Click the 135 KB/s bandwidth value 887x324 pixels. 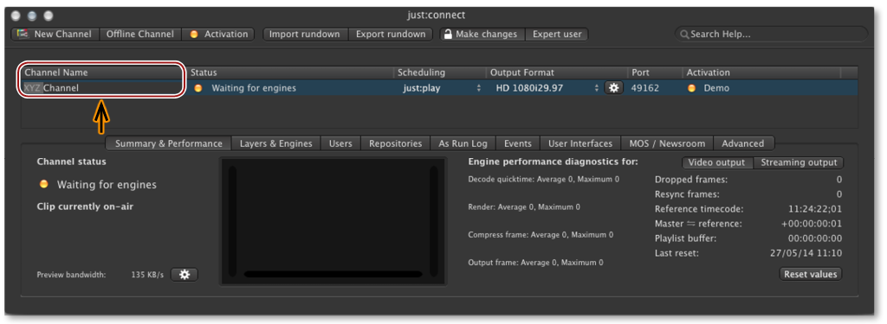tap(147, 275)
